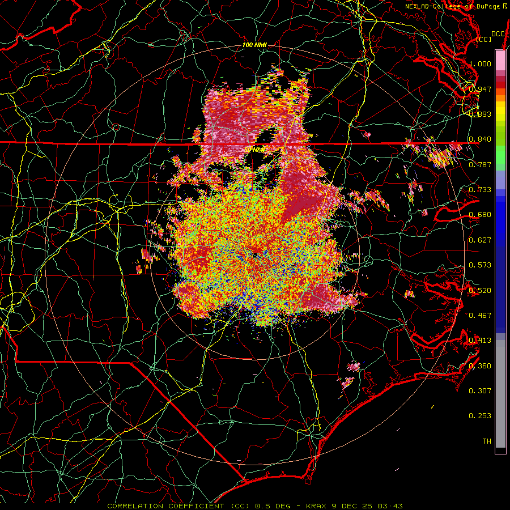The width and height of the screenshot is (510, 510).
Task: Select the 0.627 legend value
Action: (x=480, y=240)
